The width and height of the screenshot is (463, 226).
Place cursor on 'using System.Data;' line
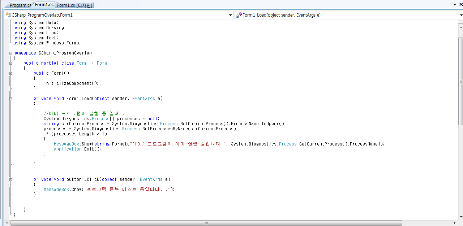pos(35,23)
